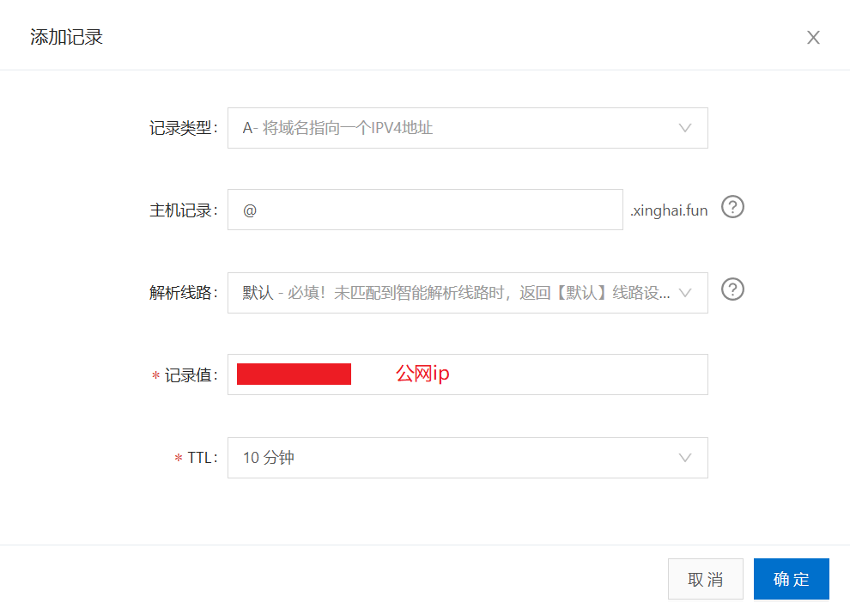The height and width of the screenshot is (609, 850).
Task: Click the red redacted IP block
Action: pyautogui.click(x=294, y=375)
